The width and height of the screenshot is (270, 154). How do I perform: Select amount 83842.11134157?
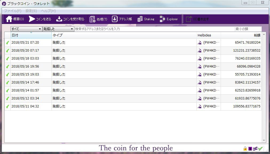click(x=248, y=82)
